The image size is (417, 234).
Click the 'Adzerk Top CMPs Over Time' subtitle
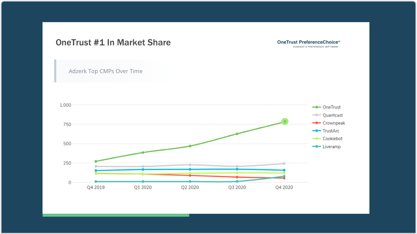106,71
